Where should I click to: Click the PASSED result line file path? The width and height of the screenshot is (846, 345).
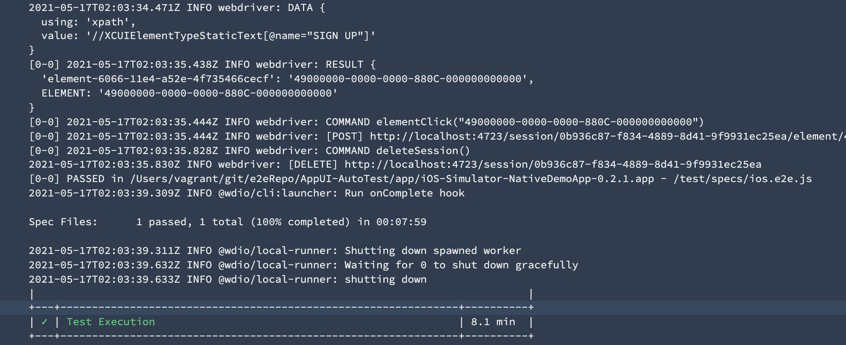tap(392, 179)
